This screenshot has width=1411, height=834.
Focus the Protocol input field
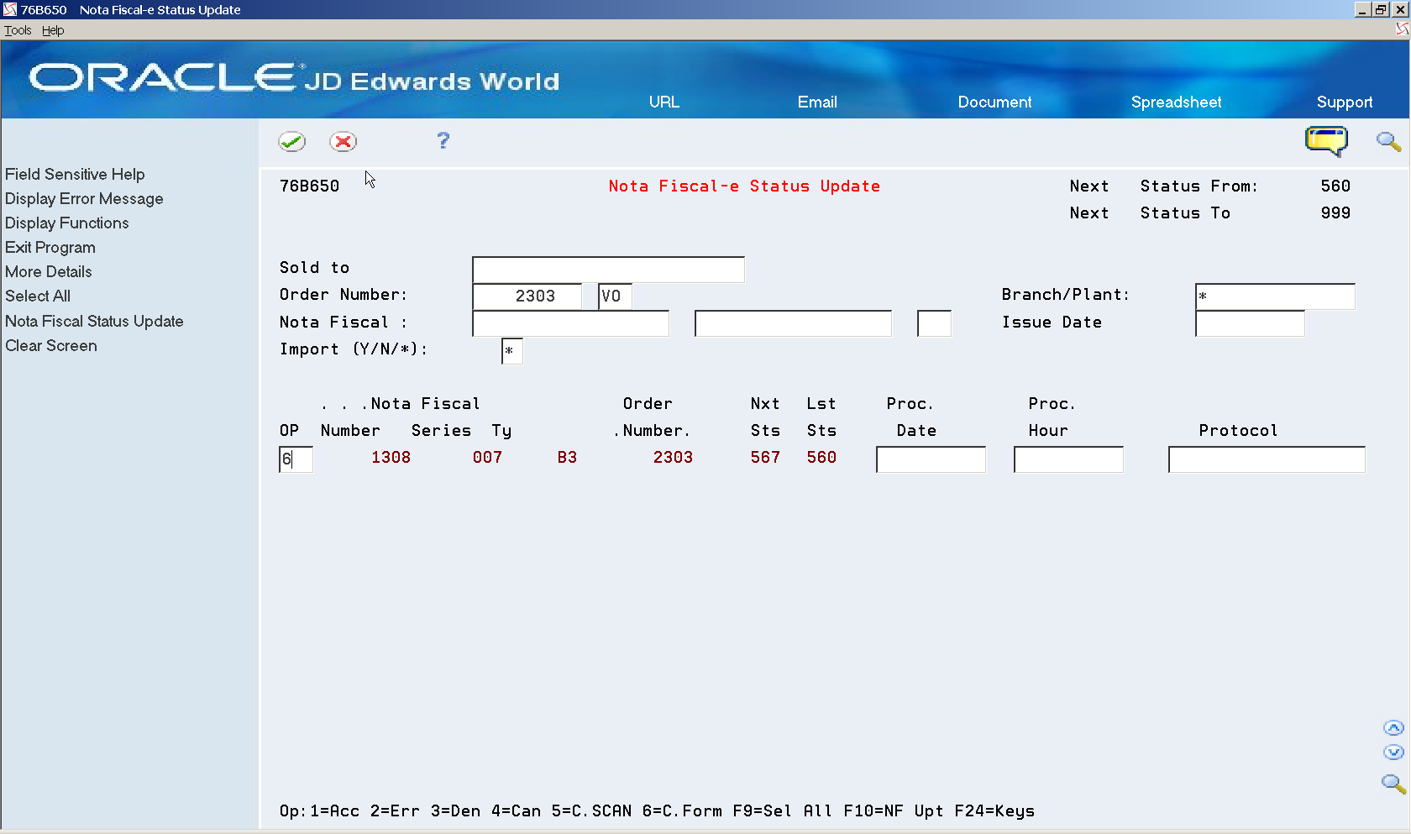(1267, 459)
